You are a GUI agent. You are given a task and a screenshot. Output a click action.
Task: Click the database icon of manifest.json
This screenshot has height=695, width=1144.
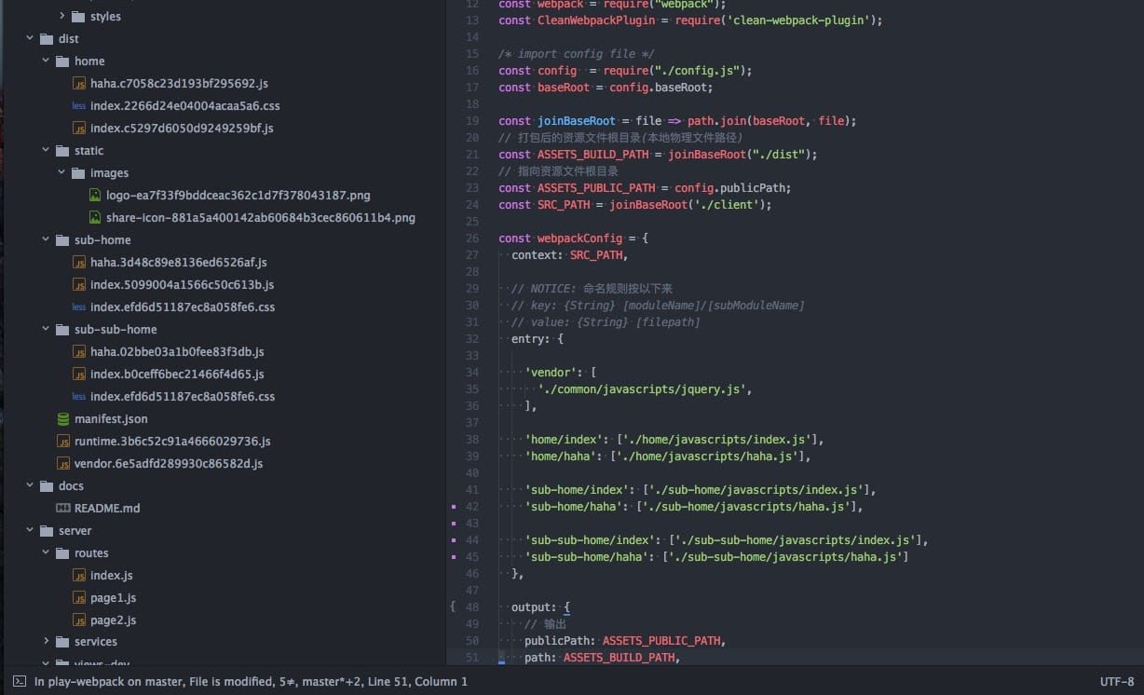click(63, 419)
